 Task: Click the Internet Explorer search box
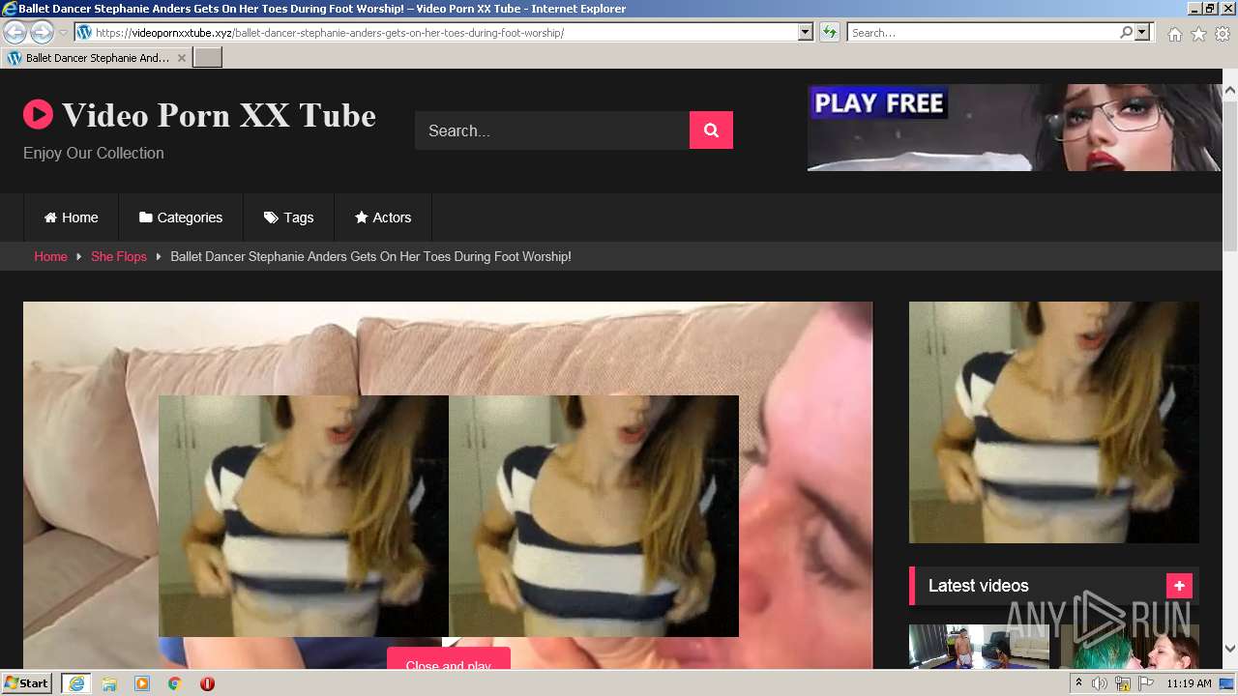[x=983, y=32]
